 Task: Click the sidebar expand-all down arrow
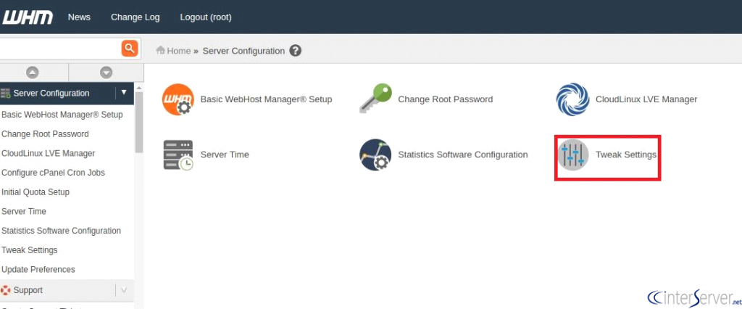click(106, 73)
